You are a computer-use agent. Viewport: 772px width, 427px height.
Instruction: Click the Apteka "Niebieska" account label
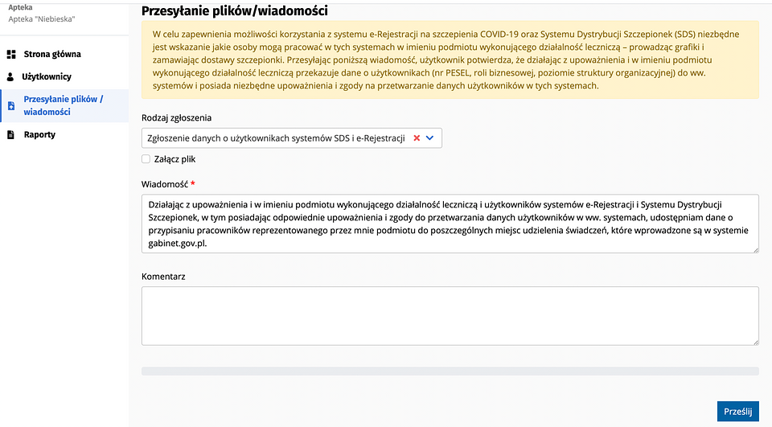41,19
